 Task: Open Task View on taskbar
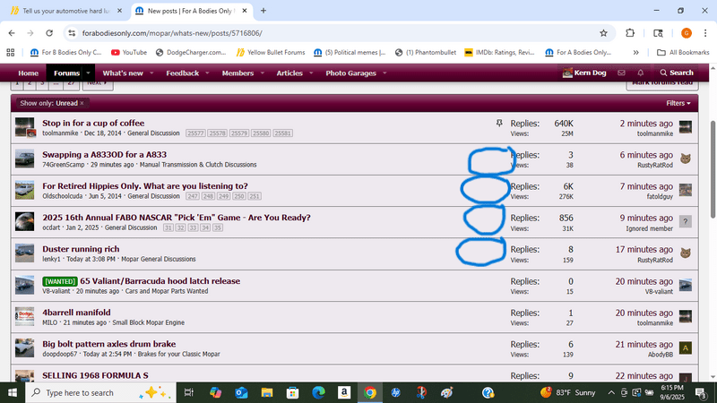(188, 392)
